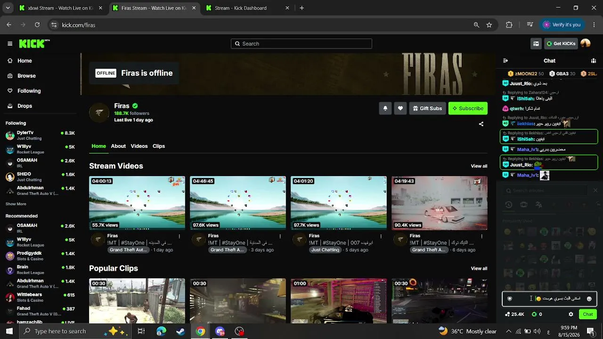Click View all for Stream Videos
Image resolution: width=603 pixels, height=339 pixels.
479,166
